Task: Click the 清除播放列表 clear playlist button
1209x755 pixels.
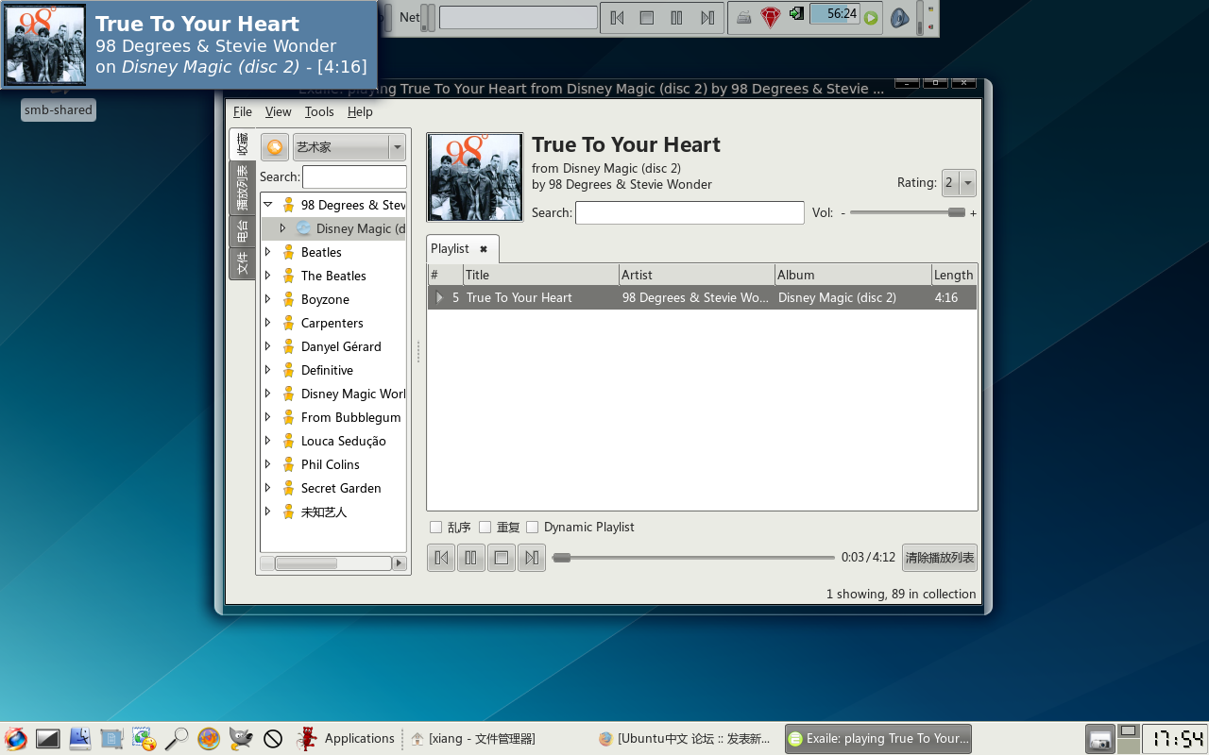Action: 940,558
